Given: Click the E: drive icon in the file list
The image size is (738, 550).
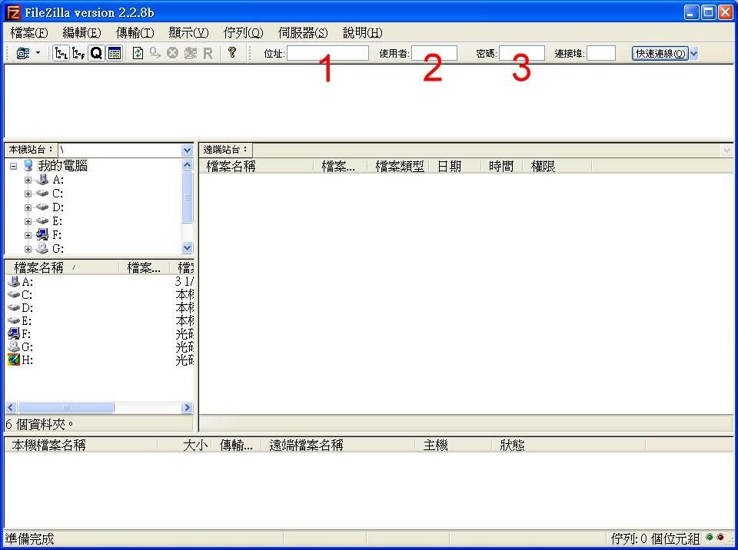Looking at the screenshot, I should (x=14, y=321).
